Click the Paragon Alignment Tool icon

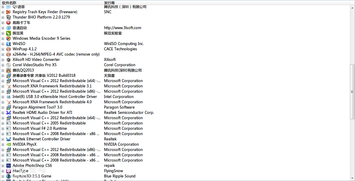coord(9,107)
